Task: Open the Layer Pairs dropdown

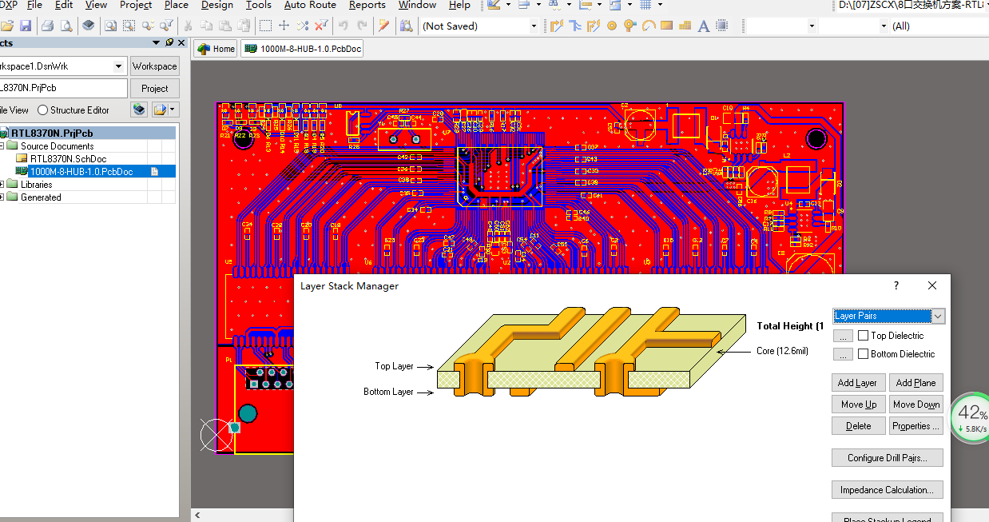Action: tap(938, 317)
